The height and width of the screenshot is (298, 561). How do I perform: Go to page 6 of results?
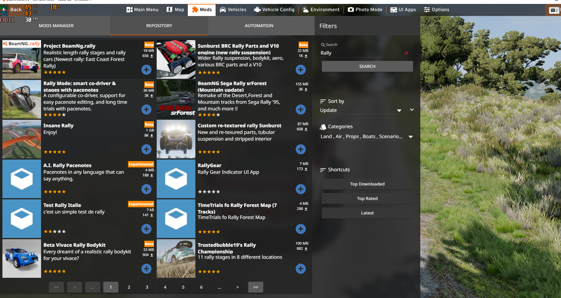201,287
